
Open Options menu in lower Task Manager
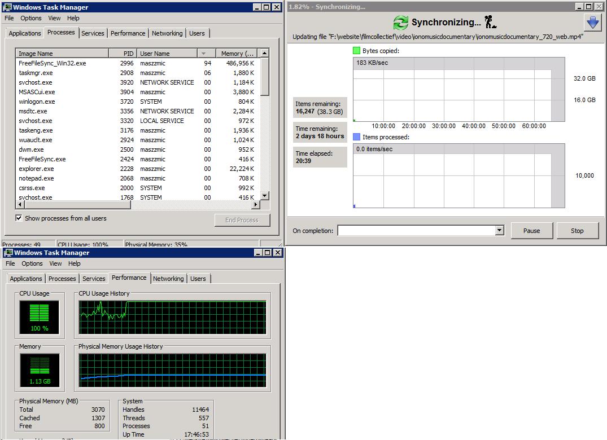[32, 263]
